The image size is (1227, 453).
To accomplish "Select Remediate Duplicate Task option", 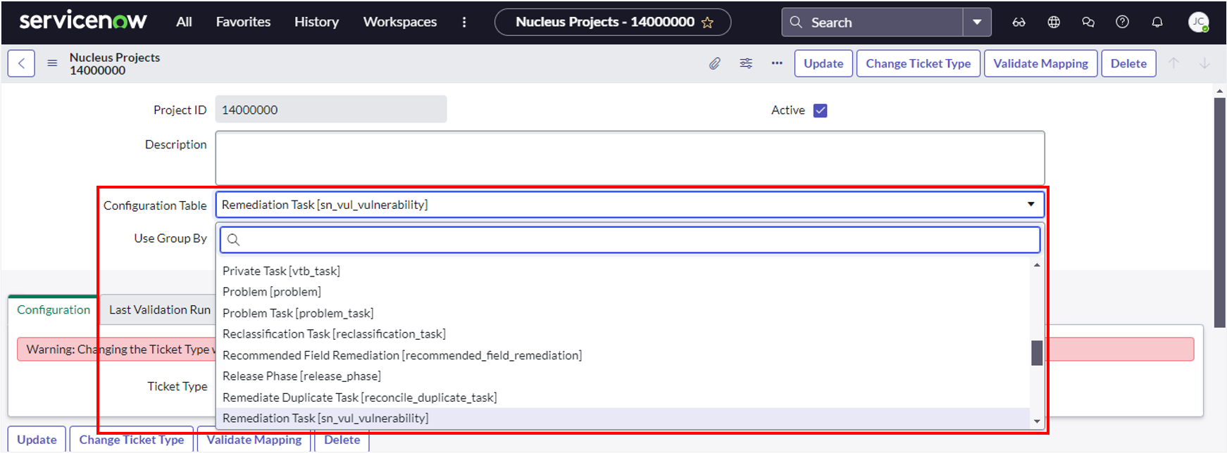I will click(623, 397).
